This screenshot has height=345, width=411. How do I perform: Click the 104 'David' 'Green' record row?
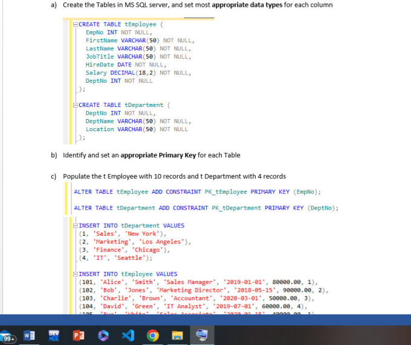tap(193, 306)
